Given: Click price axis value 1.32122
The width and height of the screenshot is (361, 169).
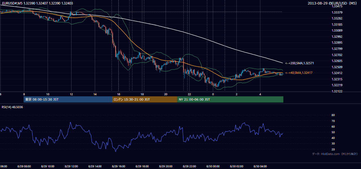Looking at the screenshot, I should 337,91.
